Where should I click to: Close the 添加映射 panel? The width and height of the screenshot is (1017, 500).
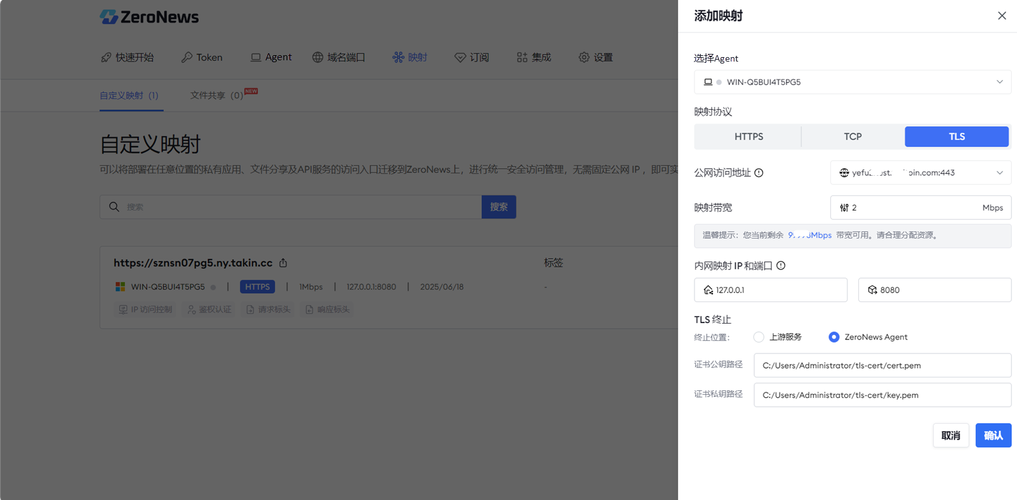pos(1002,16)
